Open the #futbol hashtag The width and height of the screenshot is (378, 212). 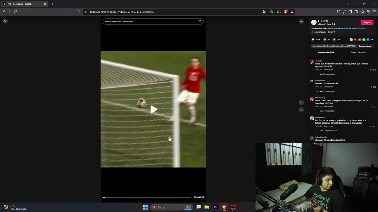tap(362, 28)
